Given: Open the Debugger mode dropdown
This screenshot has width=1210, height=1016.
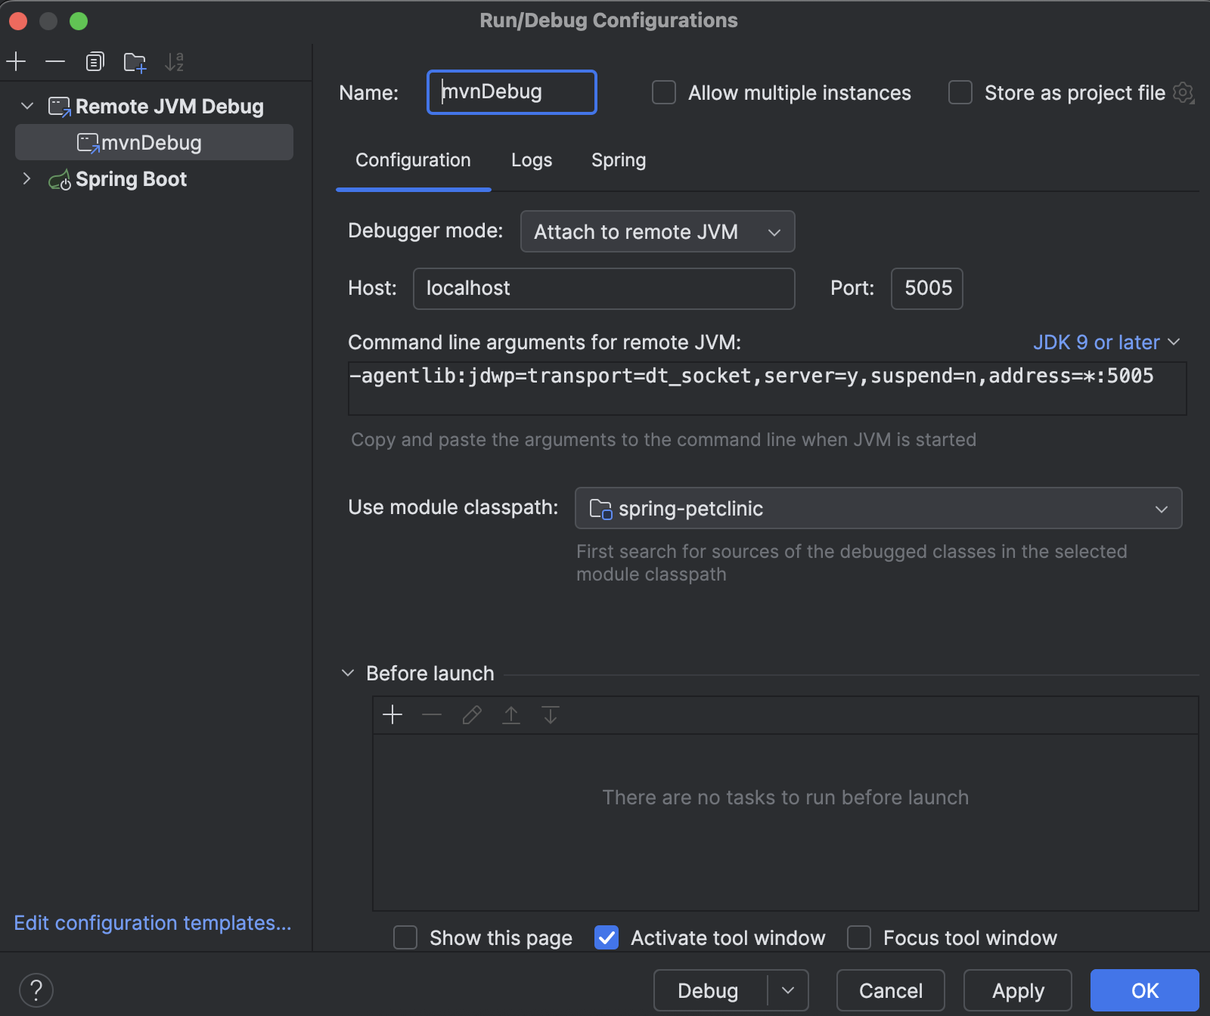Looking at the screenshot, I should pos(656,231).
